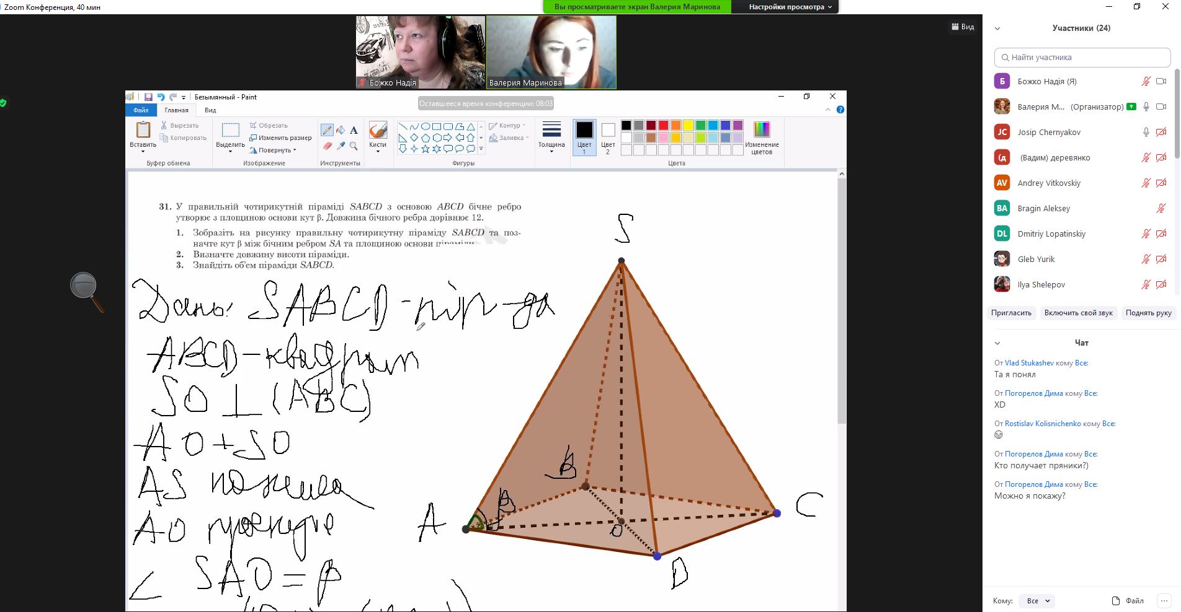Screen dimensions: 1181x612
Task: Toggle camera for Божко Надія
Action: (x=1161, y=81)
